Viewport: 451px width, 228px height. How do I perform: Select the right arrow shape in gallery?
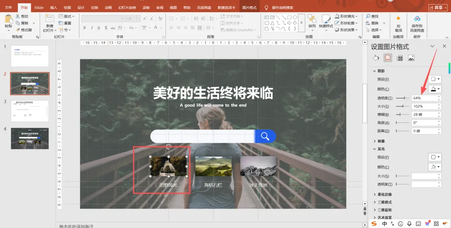point(289,23)
